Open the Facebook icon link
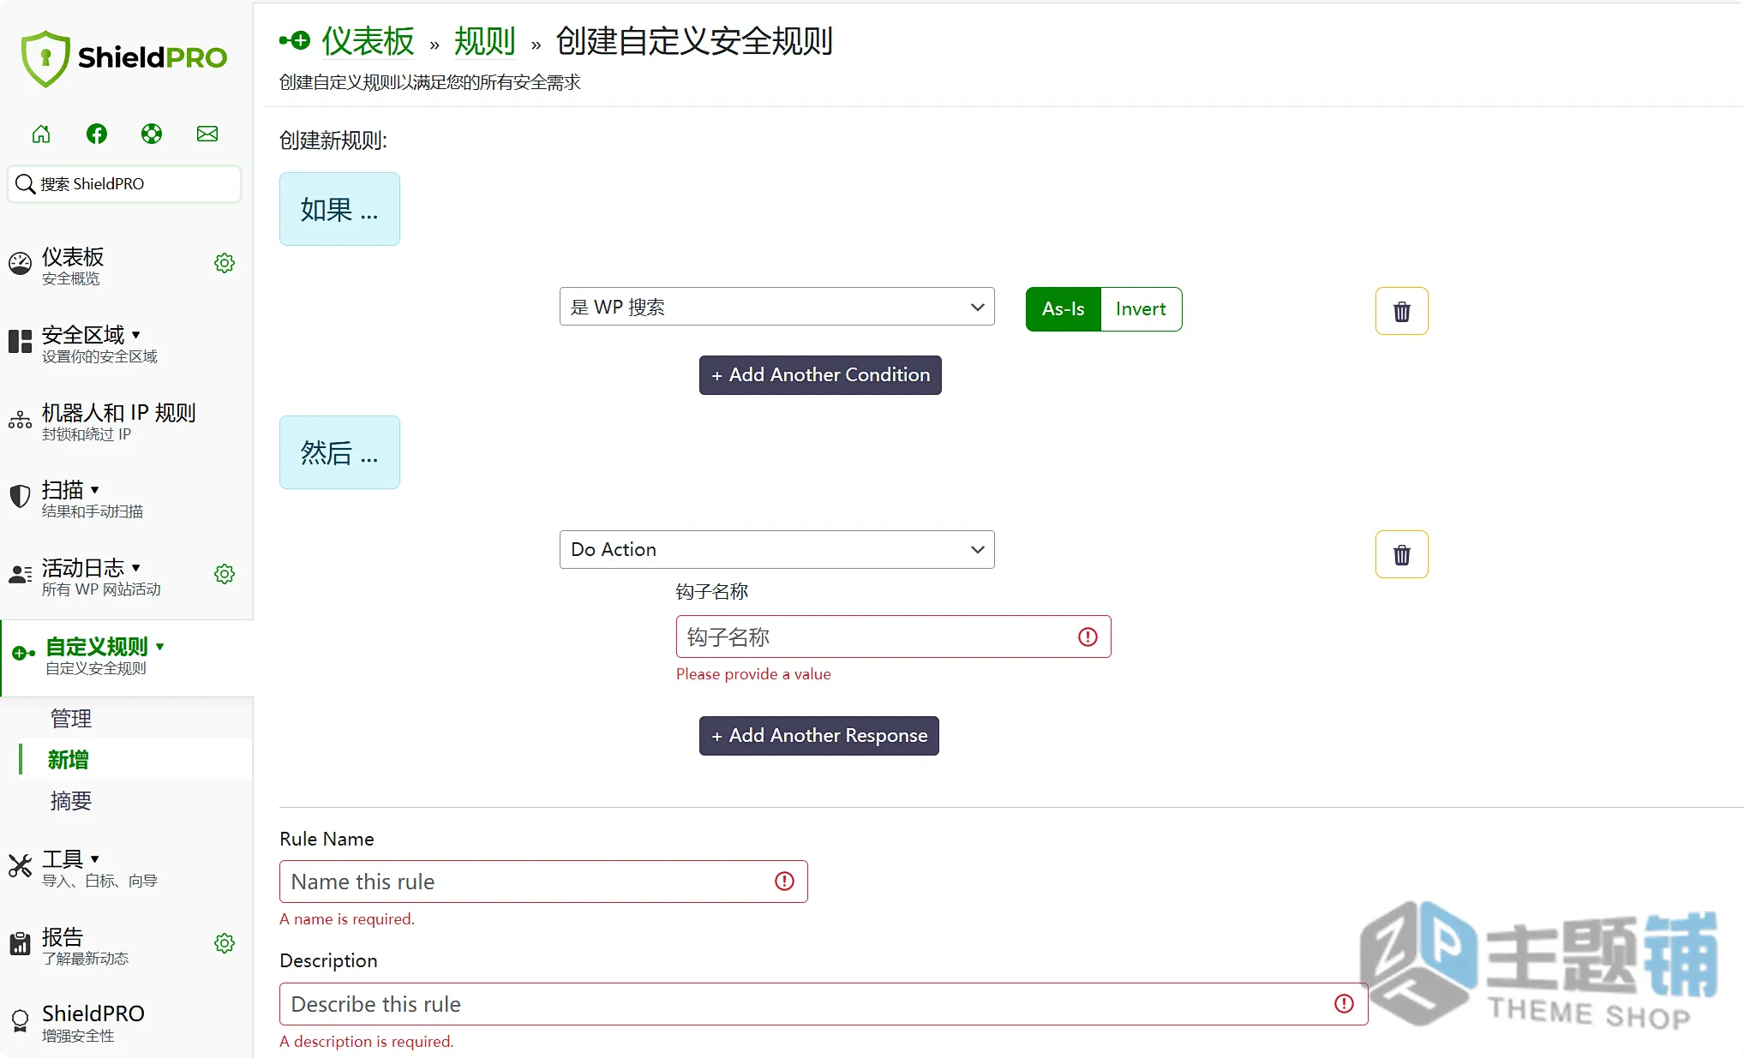Screen dimensions: 1744x1058 (x=97, y=134)
